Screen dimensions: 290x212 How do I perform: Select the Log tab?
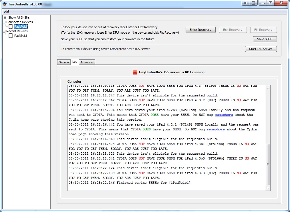point(75,62)
